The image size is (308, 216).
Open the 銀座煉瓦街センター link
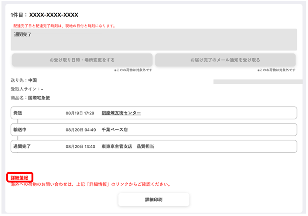121,113
